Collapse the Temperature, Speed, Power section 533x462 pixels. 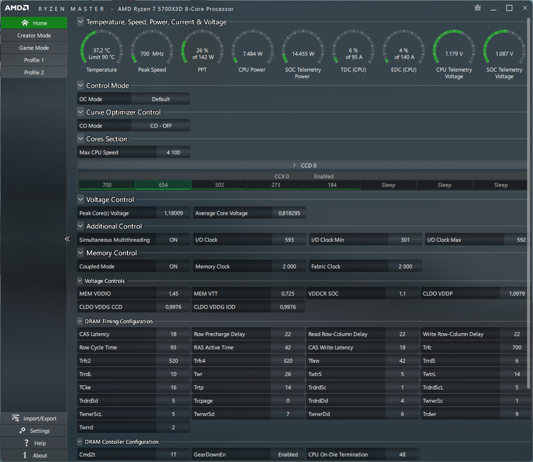point(80,22)
